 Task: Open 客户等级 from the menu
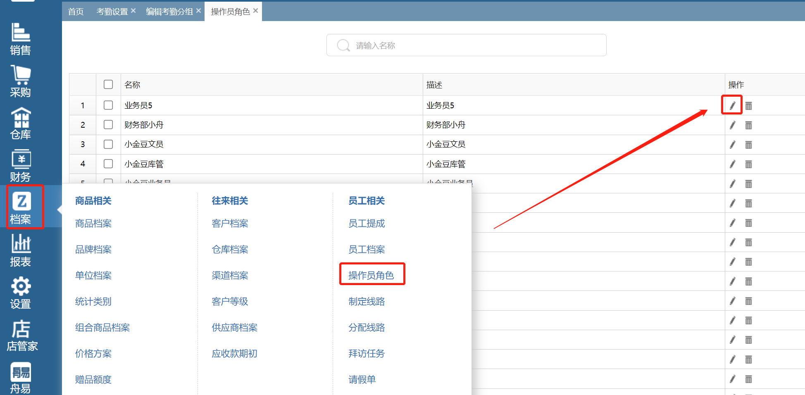point(230,302)
